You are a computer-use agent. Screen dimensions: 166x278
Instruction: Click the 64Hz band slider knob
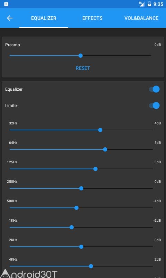point(105,150)
